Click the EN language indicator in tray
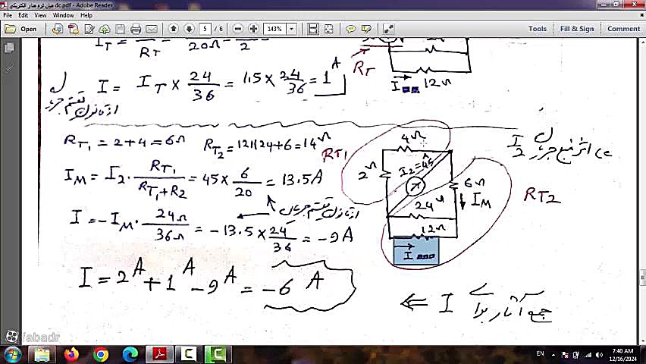 [540, 353]
